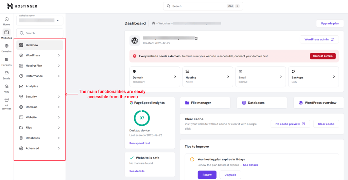The height and width of the screenshot is (180, 348).
Task: Click the Backups refresh icon
Action: pyautogui.click(x=293, y=71)
